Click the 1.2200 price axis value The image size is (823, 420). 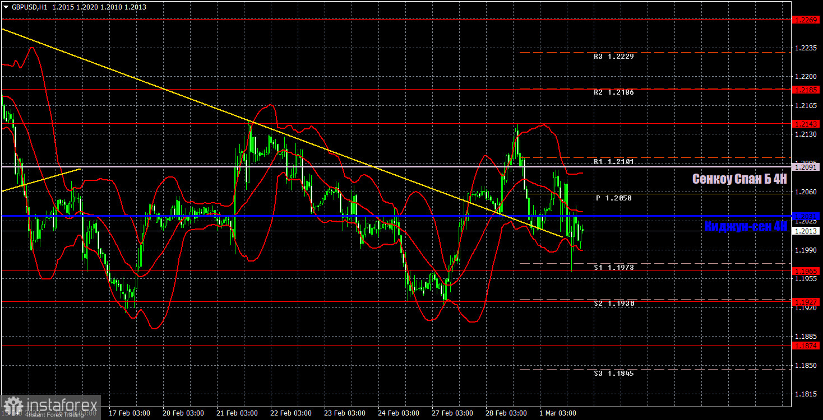[x=806, y=77]
